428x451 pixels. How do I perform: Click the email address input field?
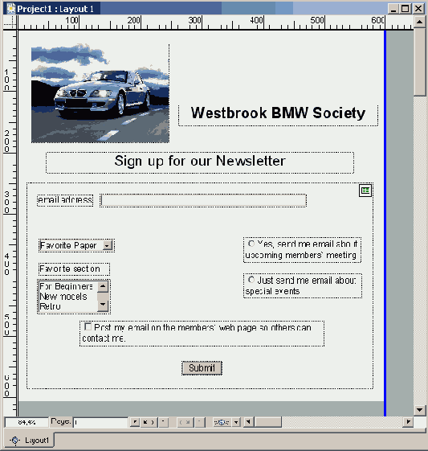point(203,200)
